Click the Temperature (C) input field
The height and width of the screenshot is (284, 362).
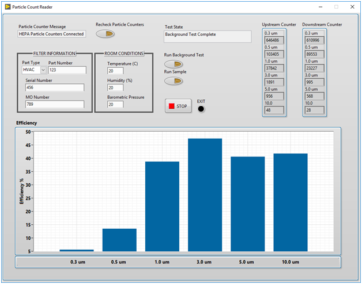tap(115, 71)
